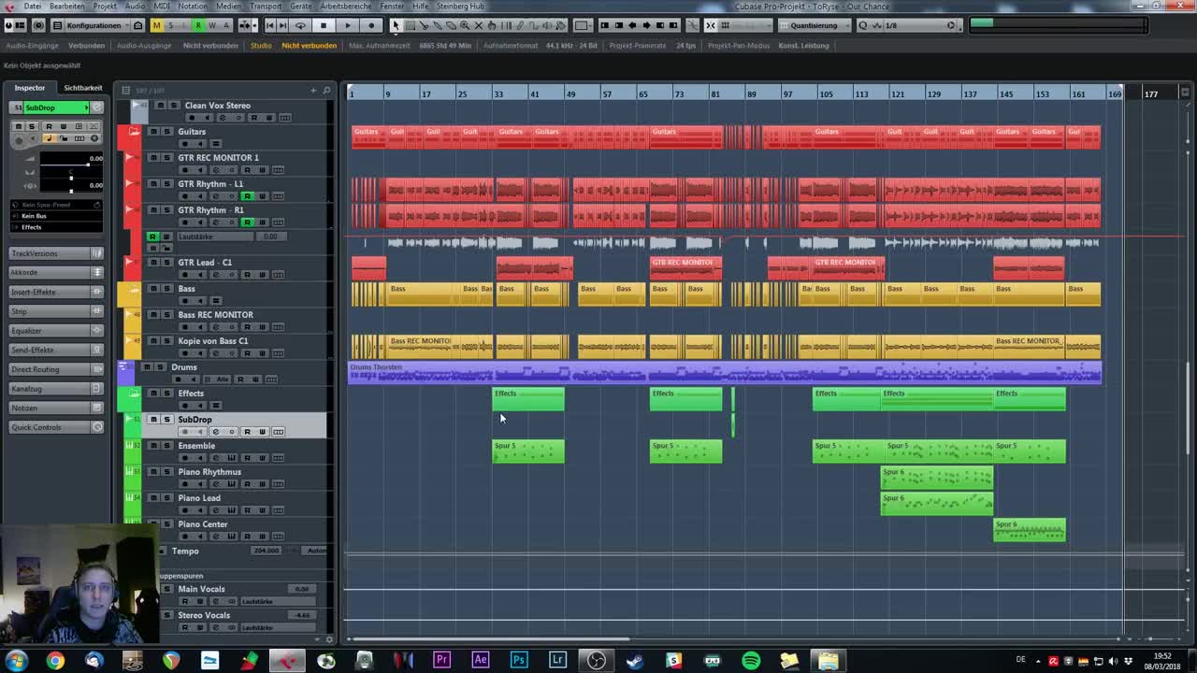
Task: Disable Read automation on GTR Rhythm - L1
Action: pyautogui.click(x=247, y=196)
